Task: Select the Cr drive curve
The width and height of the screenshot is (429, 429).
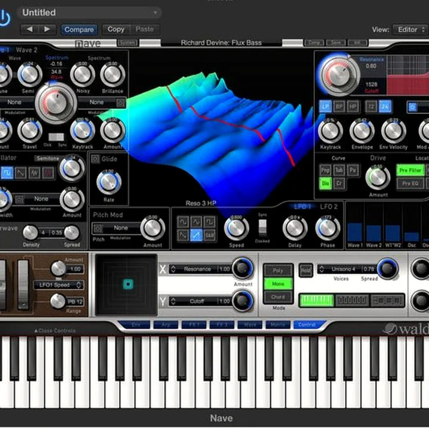Action: [x=339, y=184]
